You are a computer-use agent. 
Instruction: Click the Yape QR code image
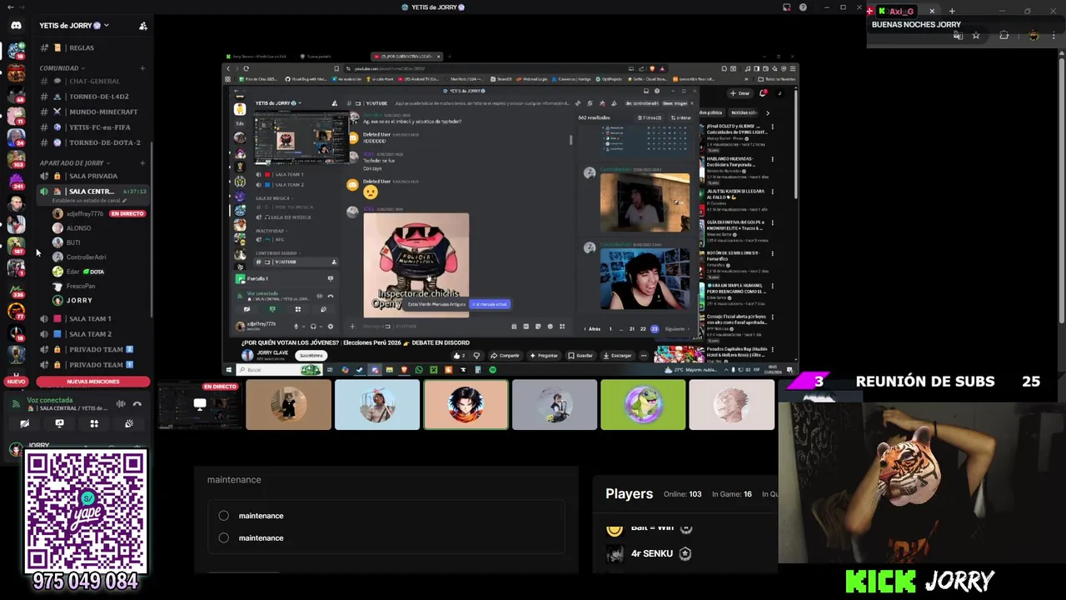[86, 511]
